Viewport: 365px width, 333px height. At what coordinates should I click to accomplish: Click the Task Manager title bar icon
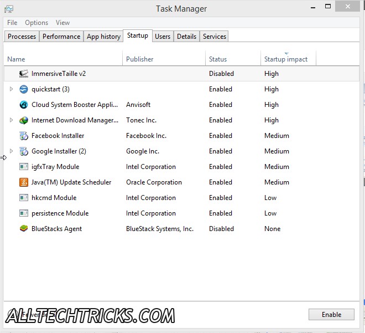click(x=9, y=9)
